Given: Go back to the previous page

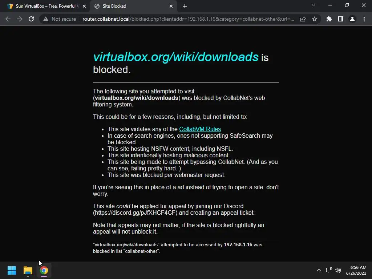Looking at the screenshot, I should 8,19.
